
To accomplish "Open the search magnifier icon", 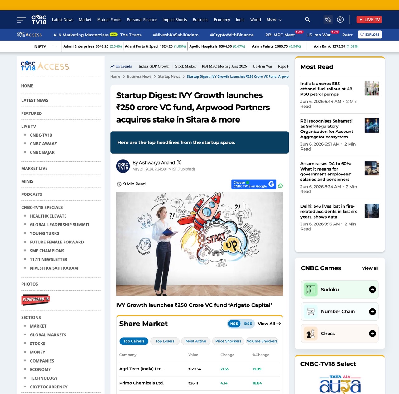I will pos(307,20).
